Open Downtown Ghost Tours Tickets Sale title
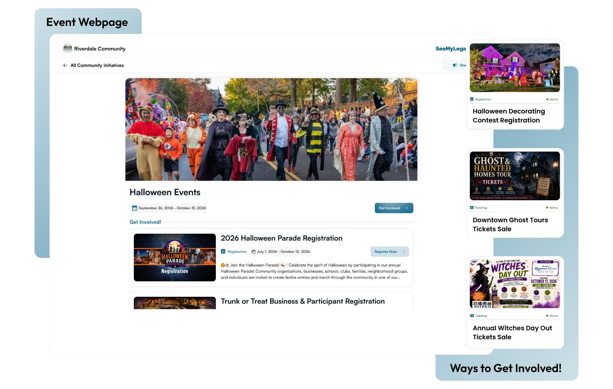The width and height of the screenshot is (613, 389). [510, 224]
